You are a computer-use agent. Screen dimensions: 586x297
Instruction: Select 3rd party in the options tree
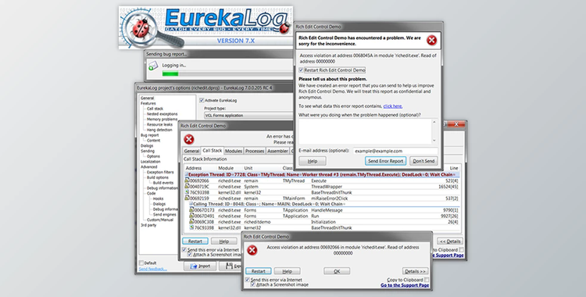point(148,225)
